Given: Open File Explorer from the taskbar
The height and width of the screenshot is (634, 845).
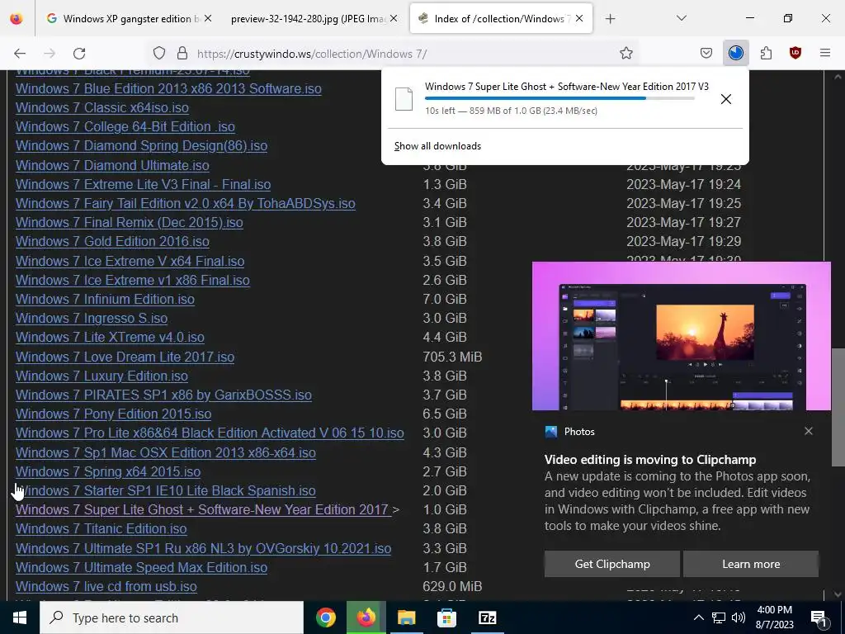Looking at the screenshot, I should tap(406, 617).
